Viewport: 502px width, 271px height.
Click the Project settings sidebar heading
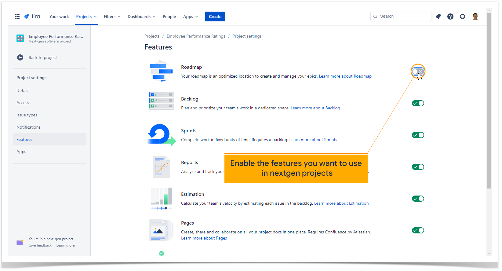tap(31, 78)
